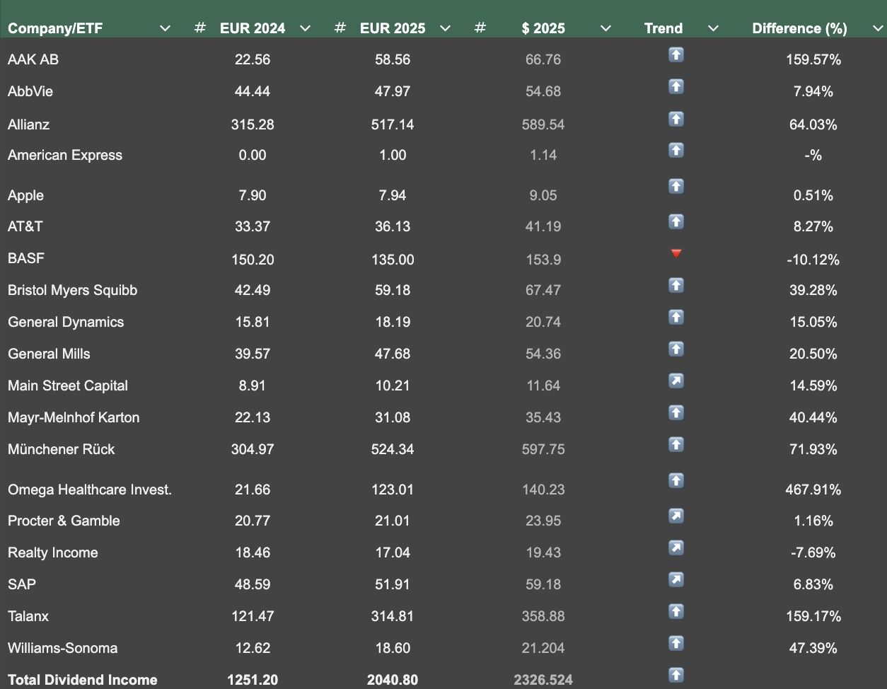The height and width of the screenshot is (689, 887).
Task: Click the trend arrow for Omega Healthcare Invest.
Action: (676, 481)
